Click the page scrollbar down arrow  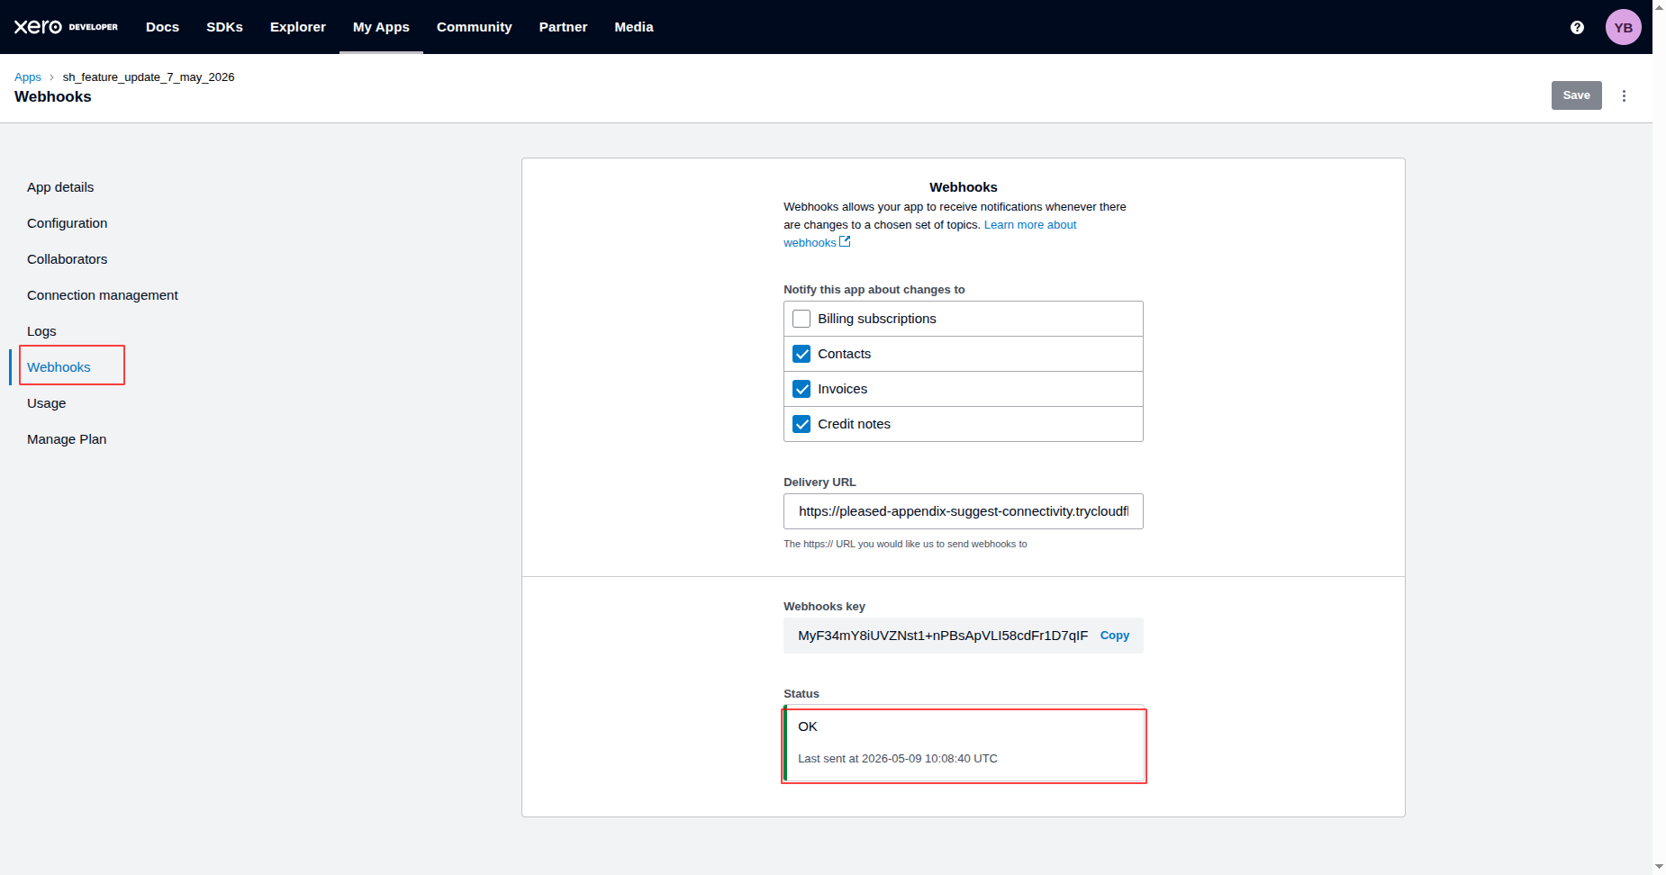[1659, 866]
